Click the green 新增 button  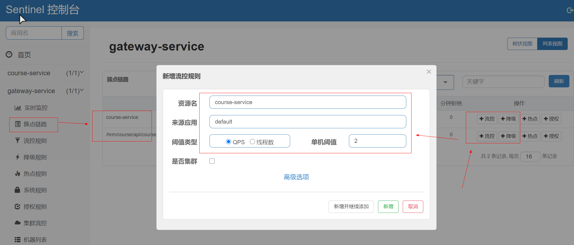(x=388, y=207)
